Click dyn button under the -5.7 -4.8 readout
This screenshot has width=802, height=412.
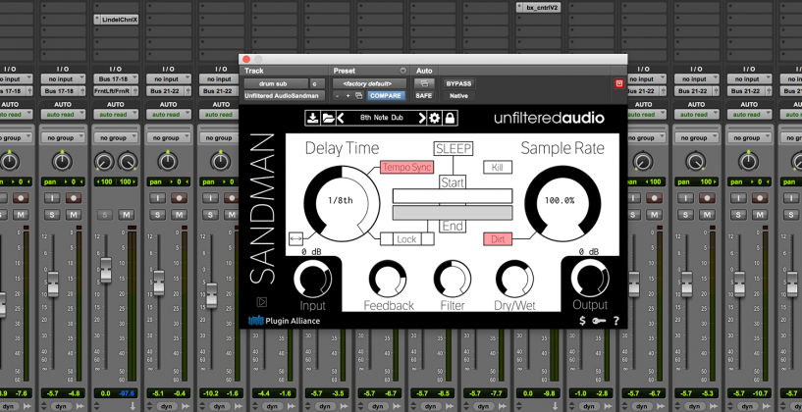[60, 407]
